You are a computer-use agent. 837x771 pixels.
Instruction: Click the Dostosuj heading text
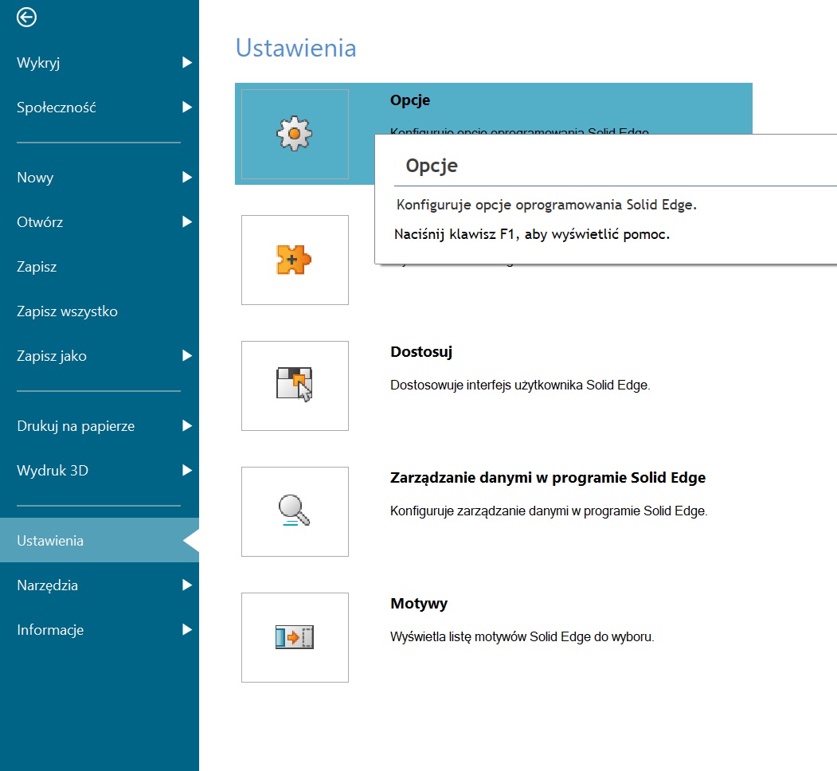[x=421, y=352]
